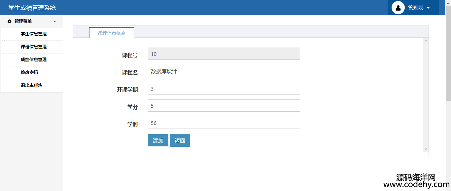Select the 学分 input box

(224, 106)
